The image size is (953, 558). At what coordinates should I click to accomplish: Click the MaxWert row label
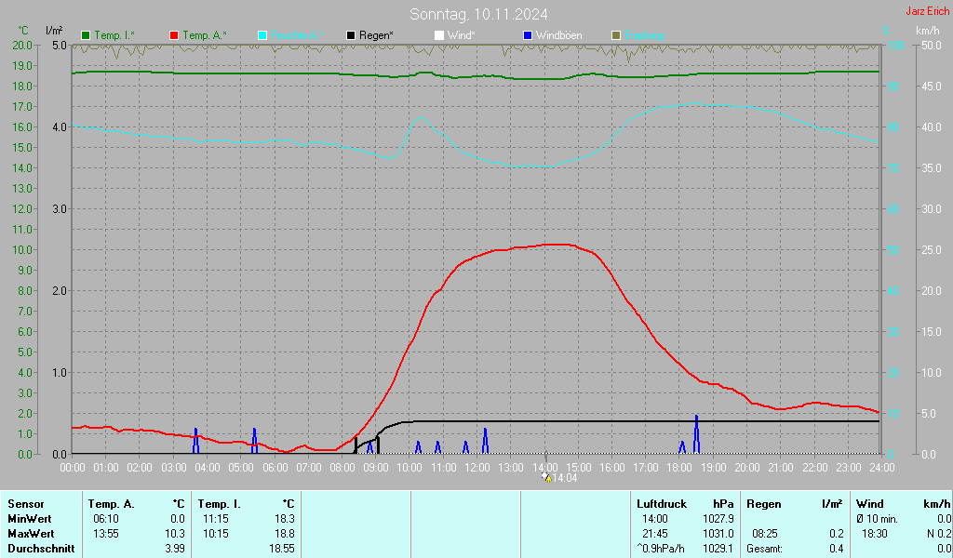tap(30, 534)
